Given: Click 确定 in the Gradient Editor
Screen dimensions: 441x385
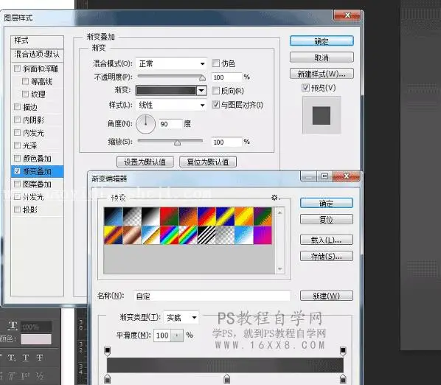Looking at the screenshot, I should 326,203.
